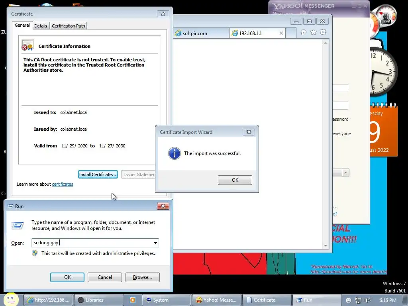Select the 192.168.1.1 browser tab
408x306 pixels.
pyautogui.click(x=257, y=33)
